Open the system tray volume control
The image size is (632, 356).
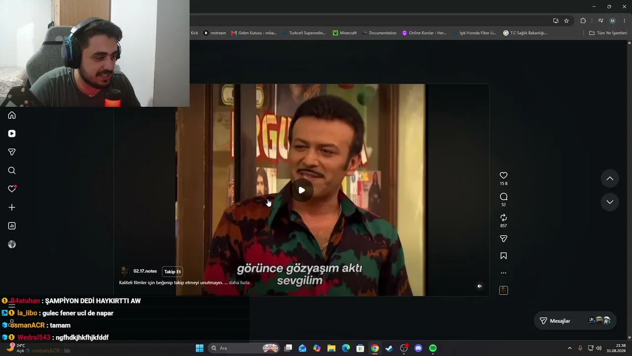pos(599,348)
